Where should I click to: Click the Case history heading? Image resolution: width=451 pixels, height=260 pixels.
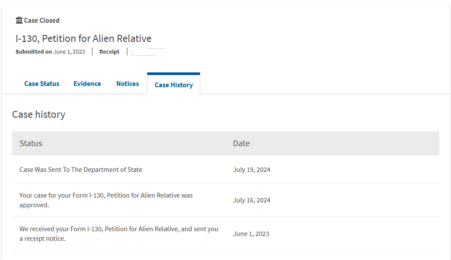[39, 114]
